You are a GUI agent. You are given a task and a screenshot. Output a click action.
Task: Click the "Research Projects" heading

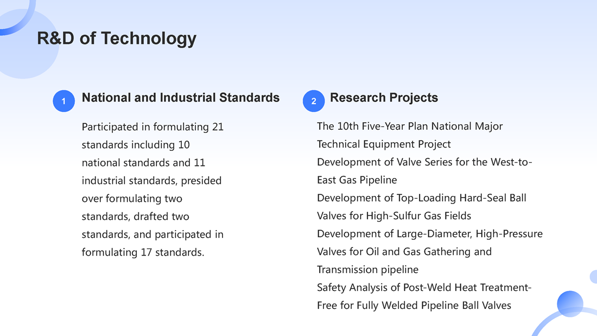(x=384, y=98)
